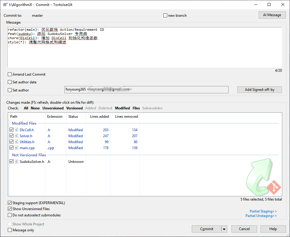290x237 pixels.
Task: Click the main.cpp file type icon
Action: 17,148
